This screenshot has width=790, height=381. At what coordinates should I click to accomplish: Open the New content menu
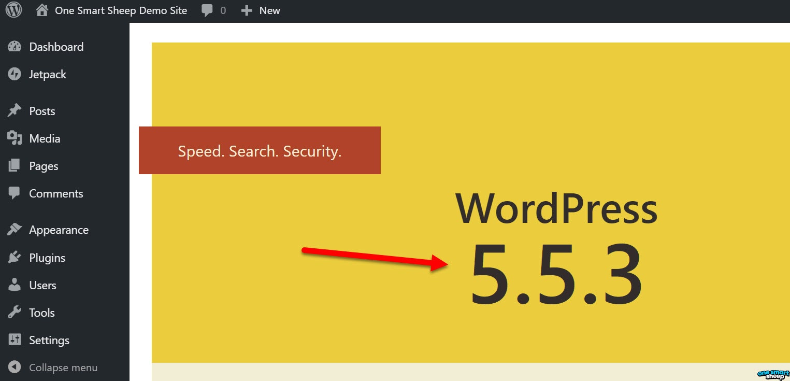point(269,10)
